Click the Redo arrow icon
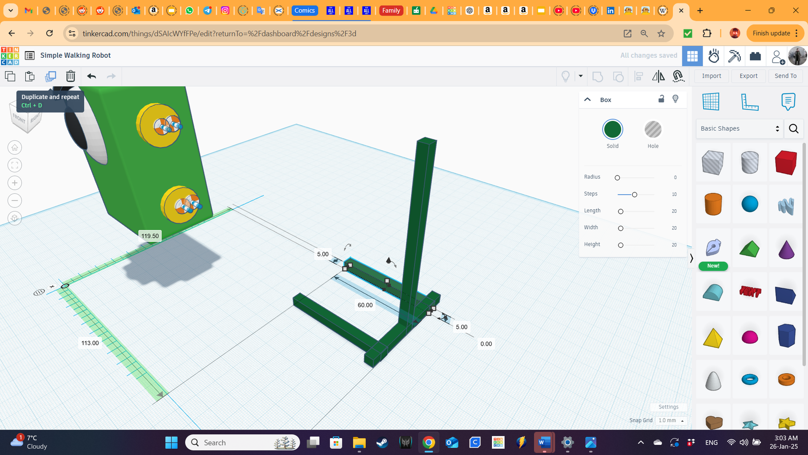The width and height of the screenshot is (808, 455). (111, 76)
